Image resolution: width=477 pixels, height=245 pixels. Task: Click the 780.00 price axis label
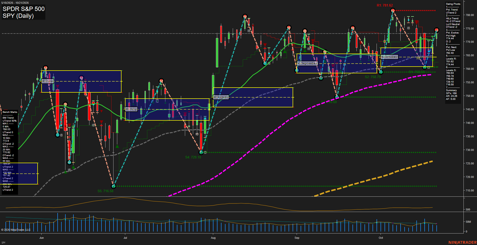click(470, 15)
